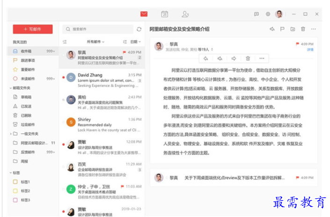Open message toolbar more options ellipsis

click(262, 58)
